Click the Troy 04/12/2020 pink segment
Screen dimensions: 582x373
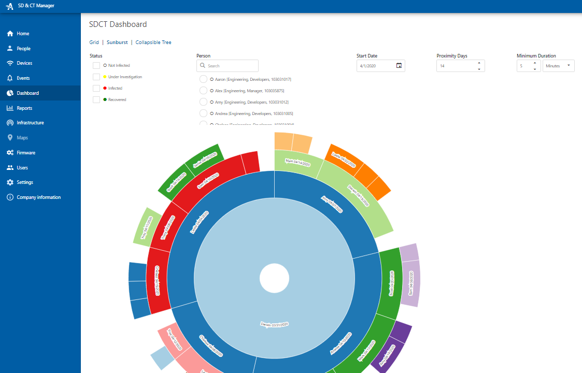[x=175, y=339]
